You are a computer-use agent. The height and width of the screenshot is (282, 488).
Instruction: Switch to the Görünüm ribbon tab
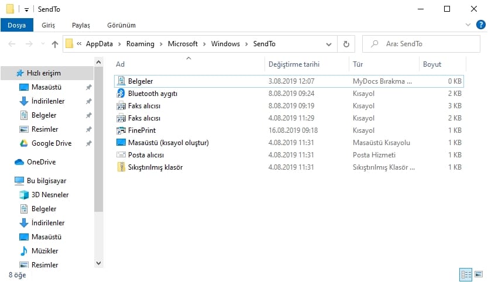coord(121,25)
